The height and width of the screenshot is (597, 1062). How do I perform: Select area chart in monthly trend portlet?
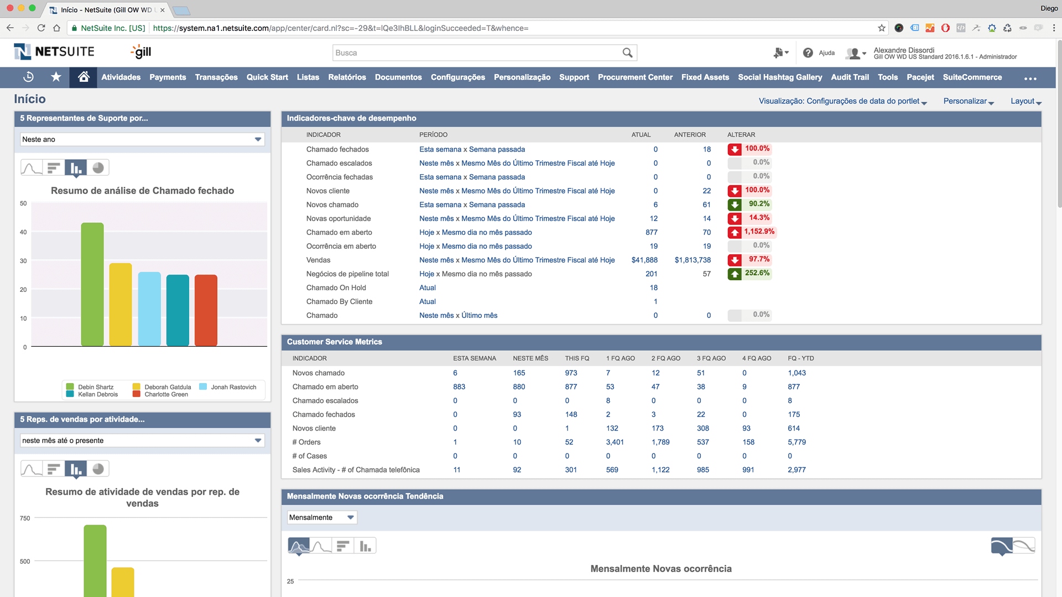pyautogui.click(x=299, y=546)
